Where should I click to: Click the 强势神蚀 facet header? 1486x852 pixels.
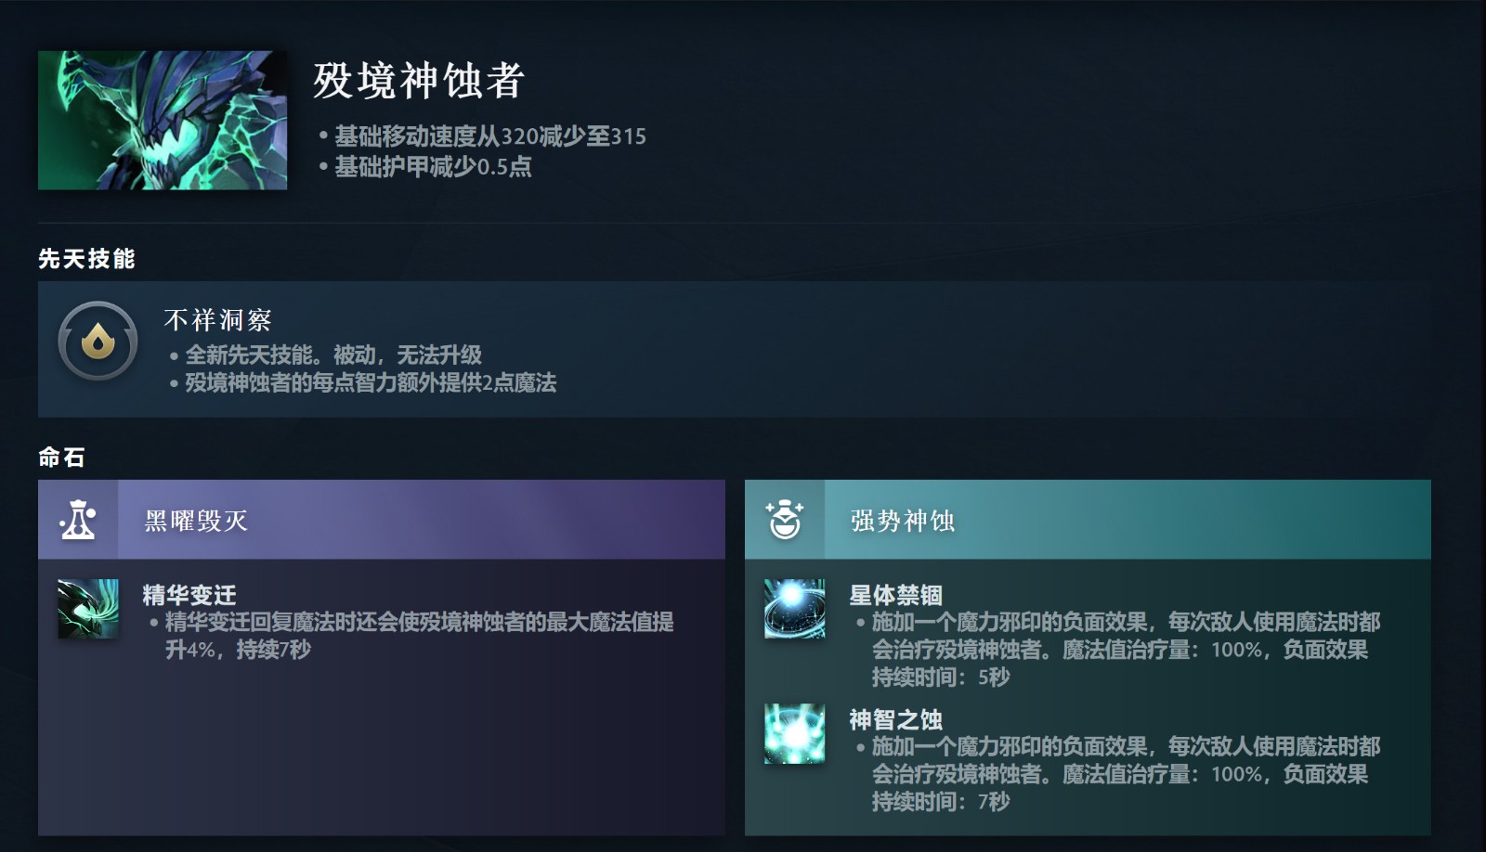coord(1088,520)
